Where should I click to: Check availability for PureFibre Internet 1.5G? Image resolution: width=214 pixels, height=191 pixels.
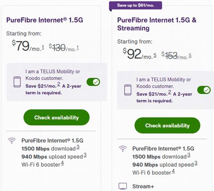click(x=56, y=117)
